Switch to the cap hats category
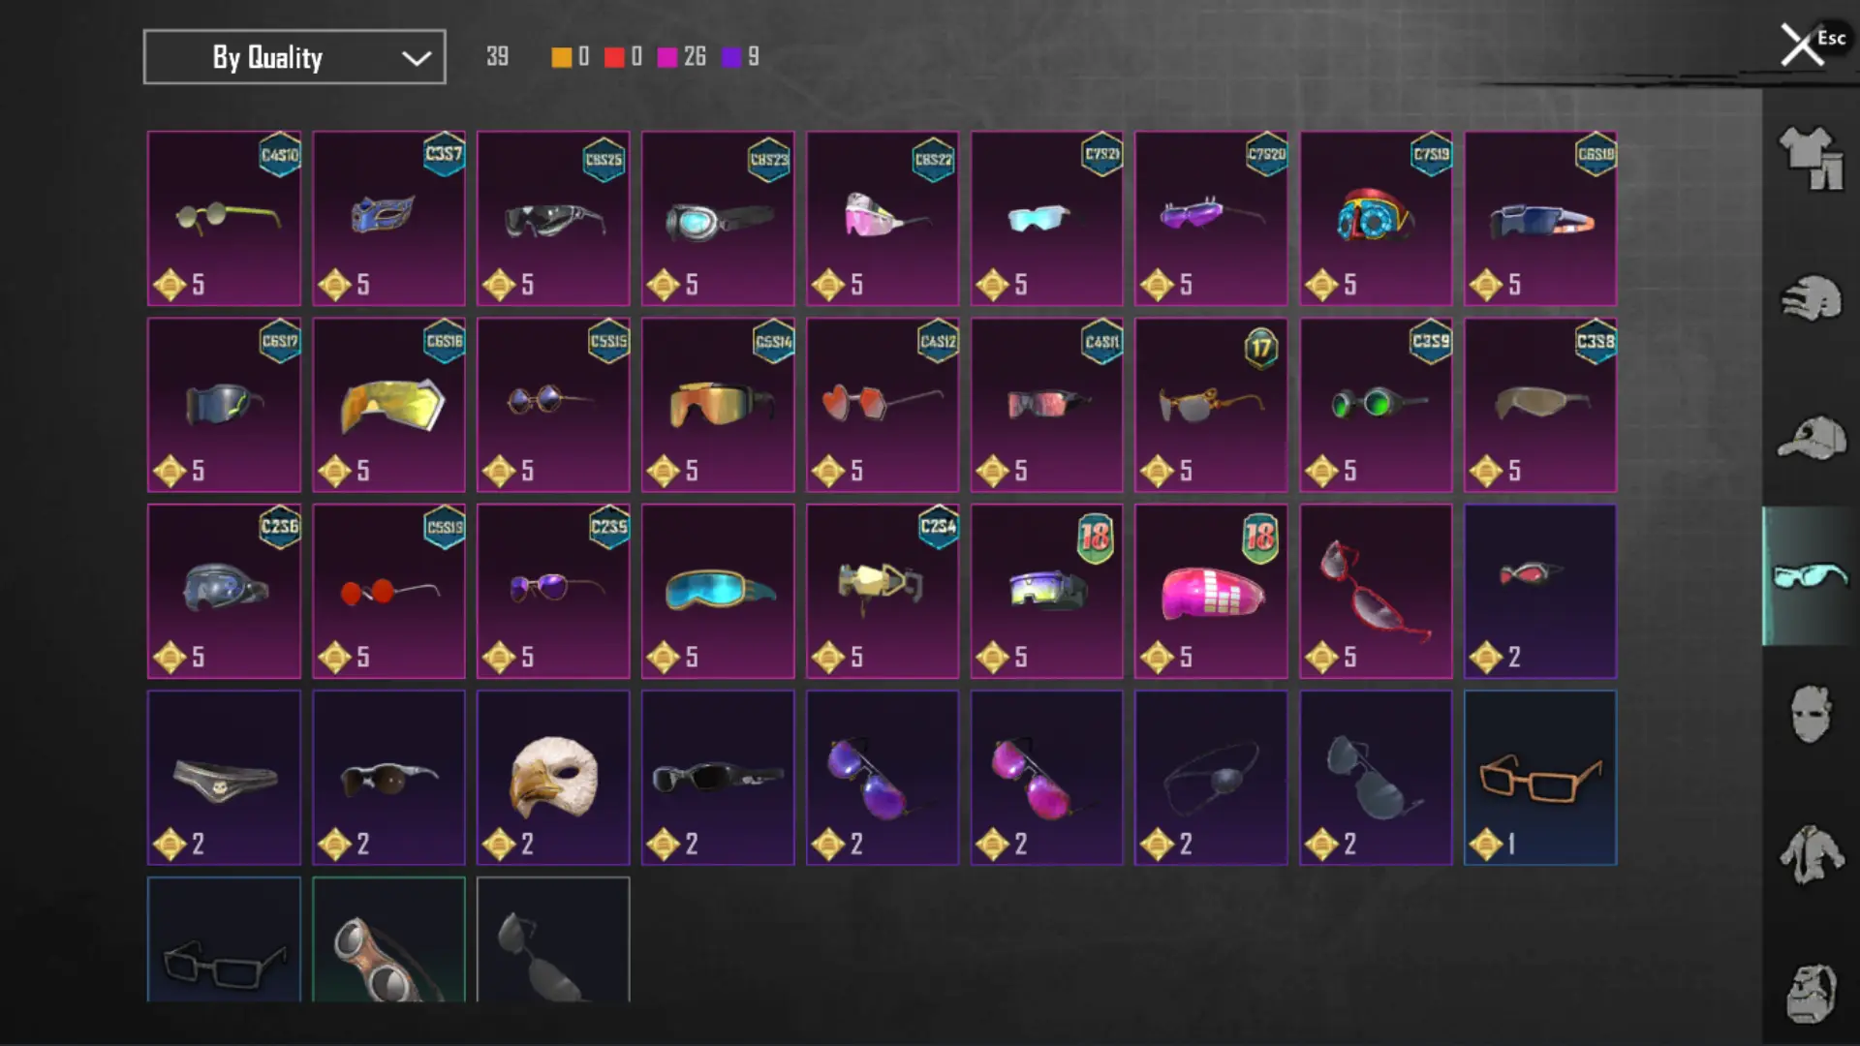 click(1811, 438)
